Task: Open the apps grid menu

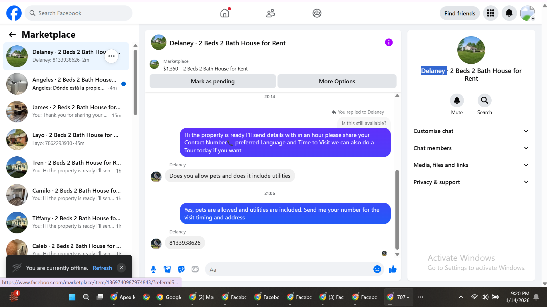Action: (x=490, y=13)
